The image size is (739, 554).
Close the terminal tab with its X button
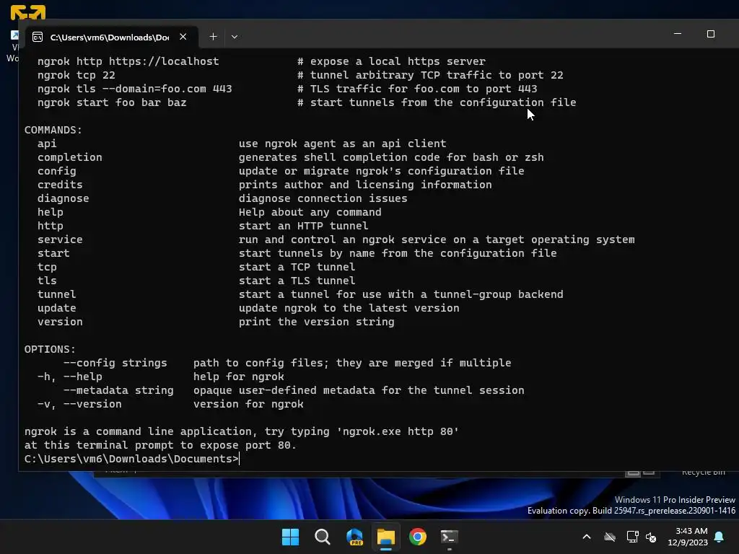[183, 37]
